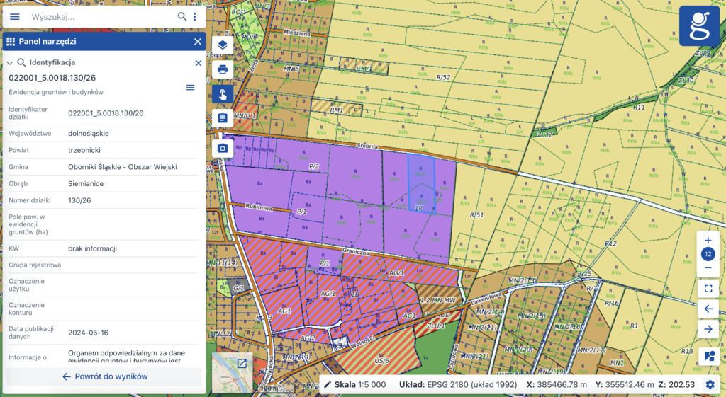Go to previous map view
The height and width of the screenshot is (397, 726).
[708, 309]
